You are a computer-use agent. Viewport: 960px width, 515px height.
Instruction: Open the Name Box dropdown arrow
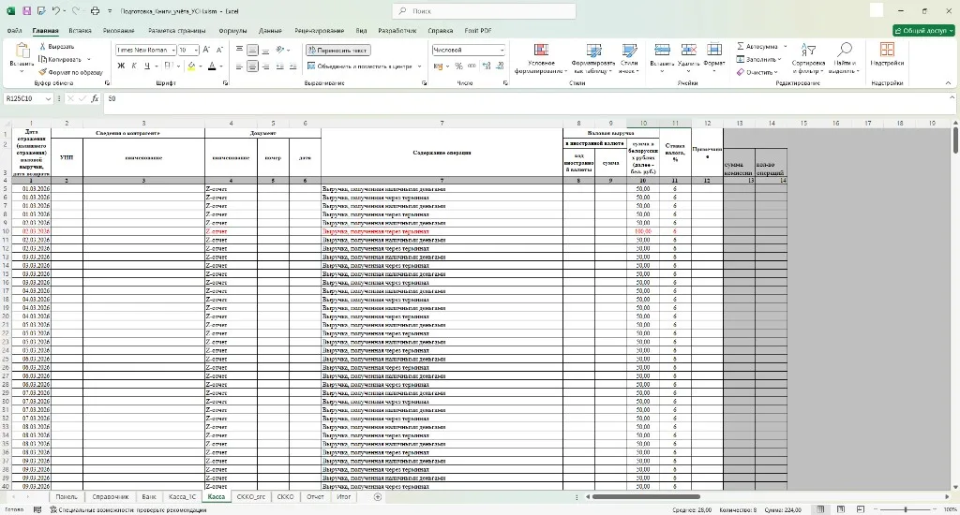48,98
